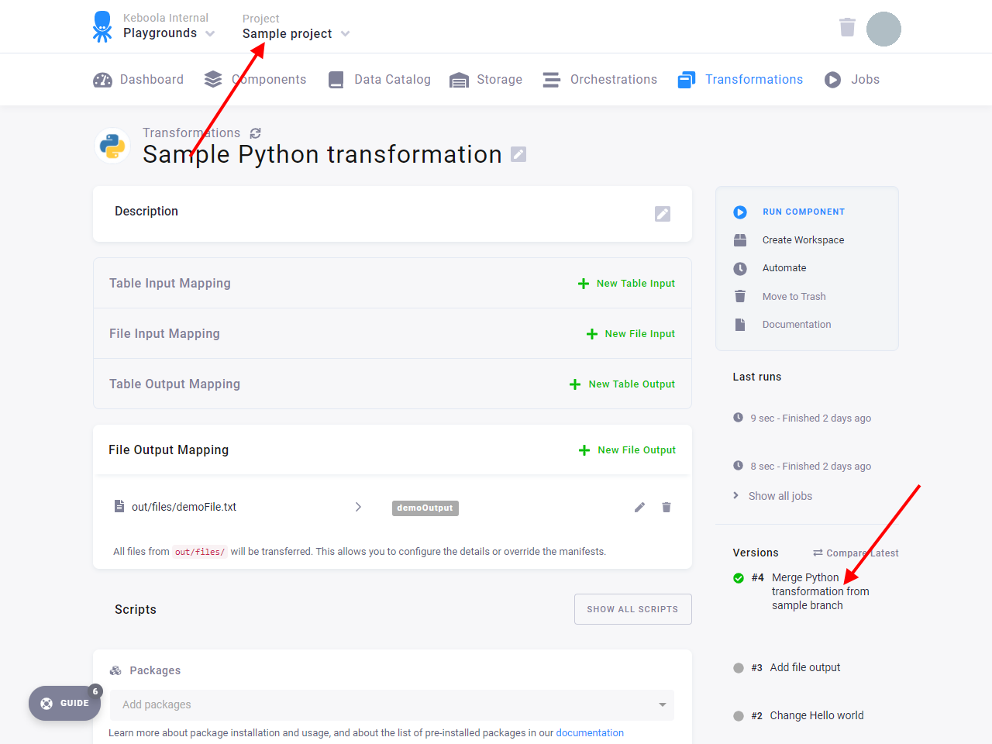Click Run Component

(804, 212)
